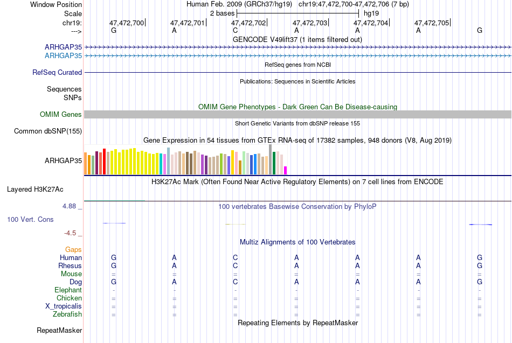This screenshot has height=343, width=512.
Task: Select the Rhesus species row label
Action: (x=70, y=265)
